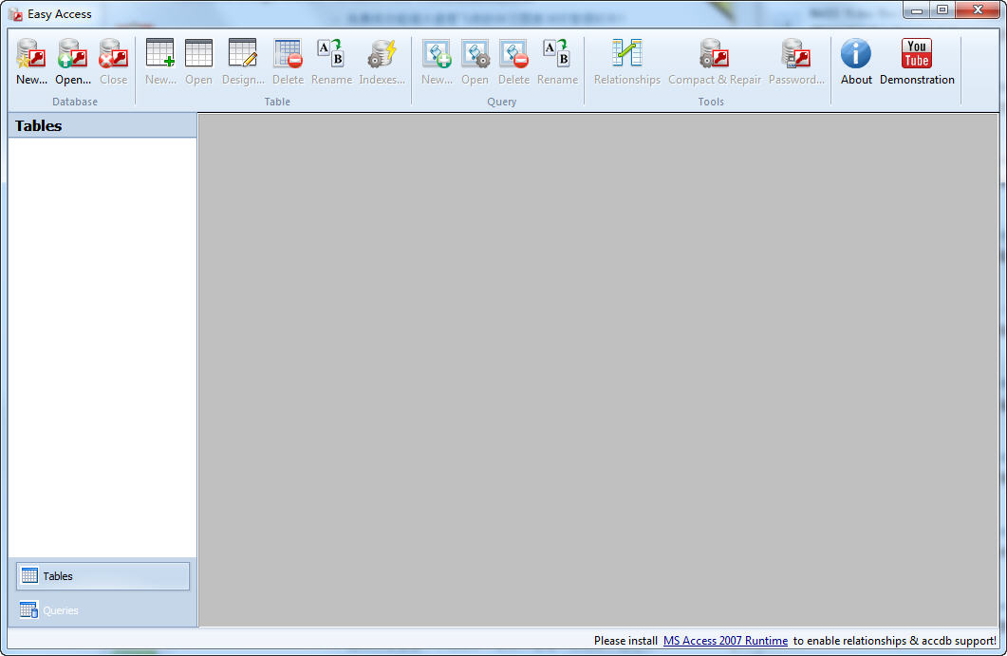Switch to Queries pane
The width and height of the screenshot is (1007, 656).
click(103, 610)
